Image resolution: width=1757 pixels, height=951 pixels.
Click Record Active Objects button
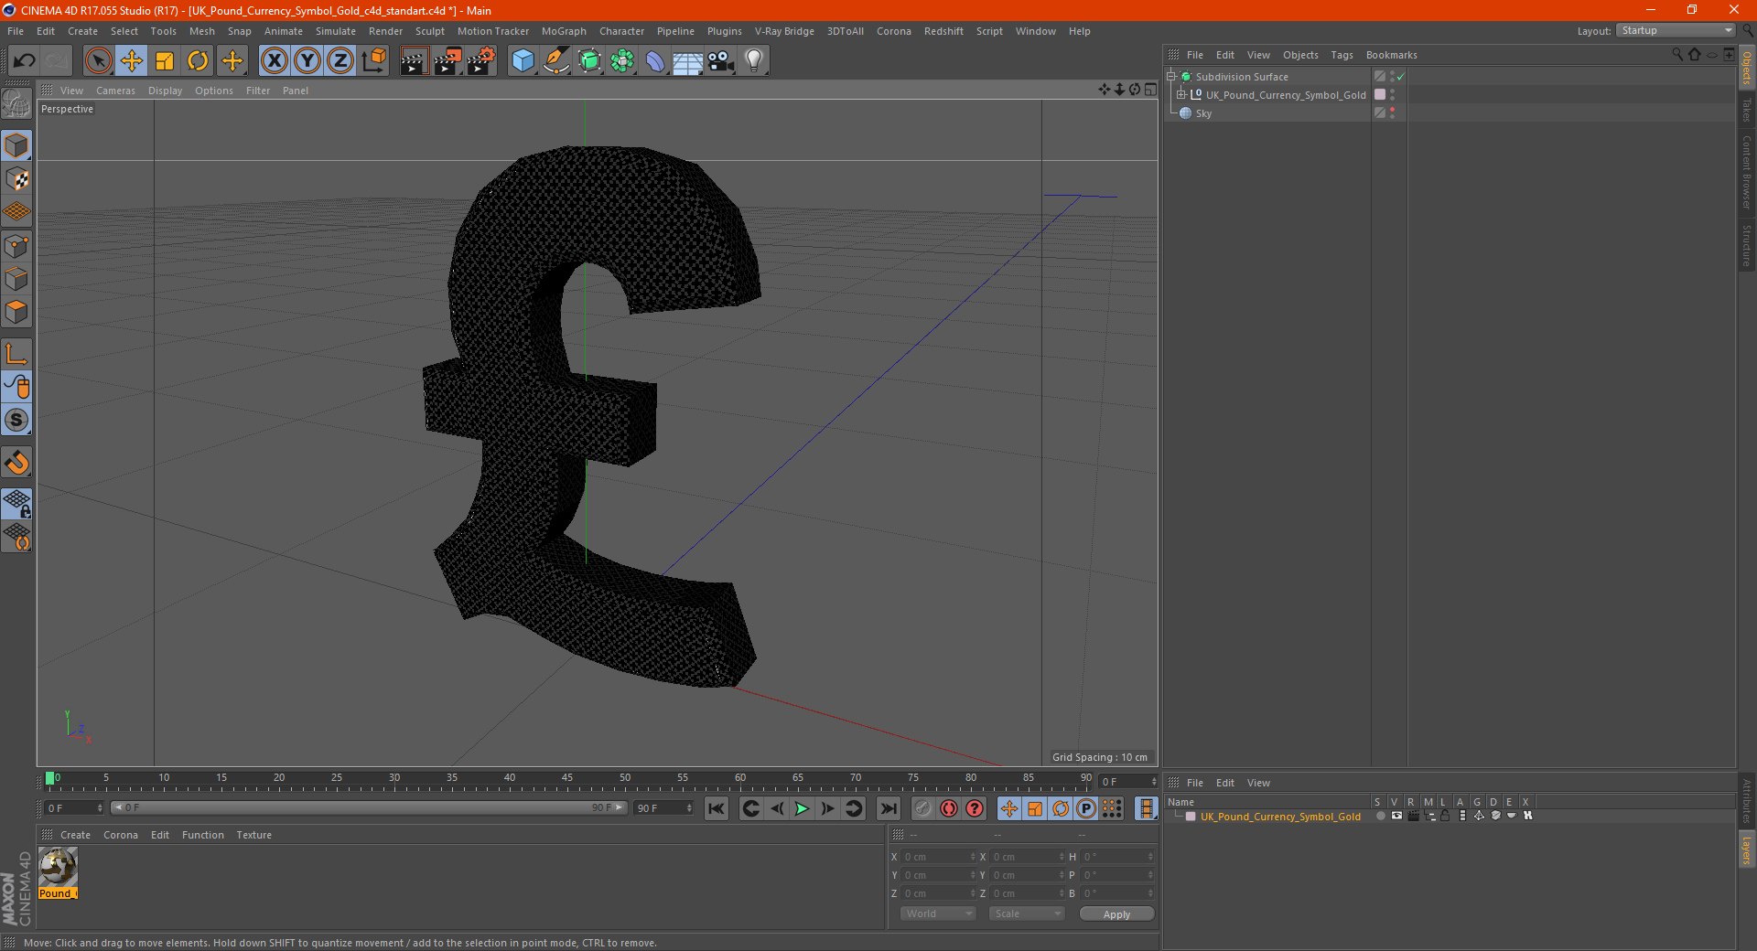tap(923, 808)
